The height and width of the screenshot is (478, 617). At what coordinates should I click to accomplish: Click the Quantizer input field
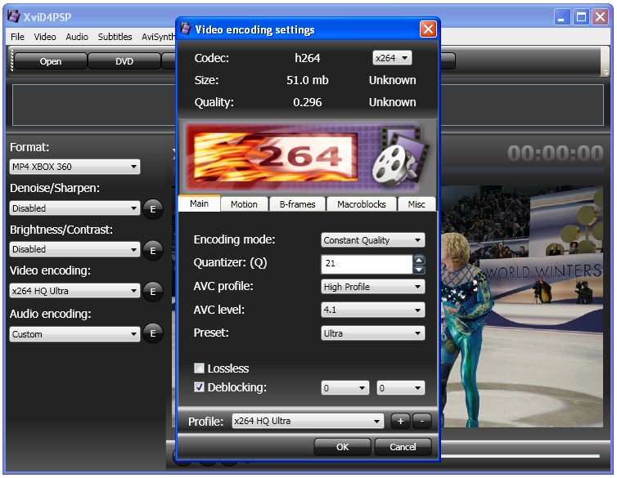click(x=367, y=264)
